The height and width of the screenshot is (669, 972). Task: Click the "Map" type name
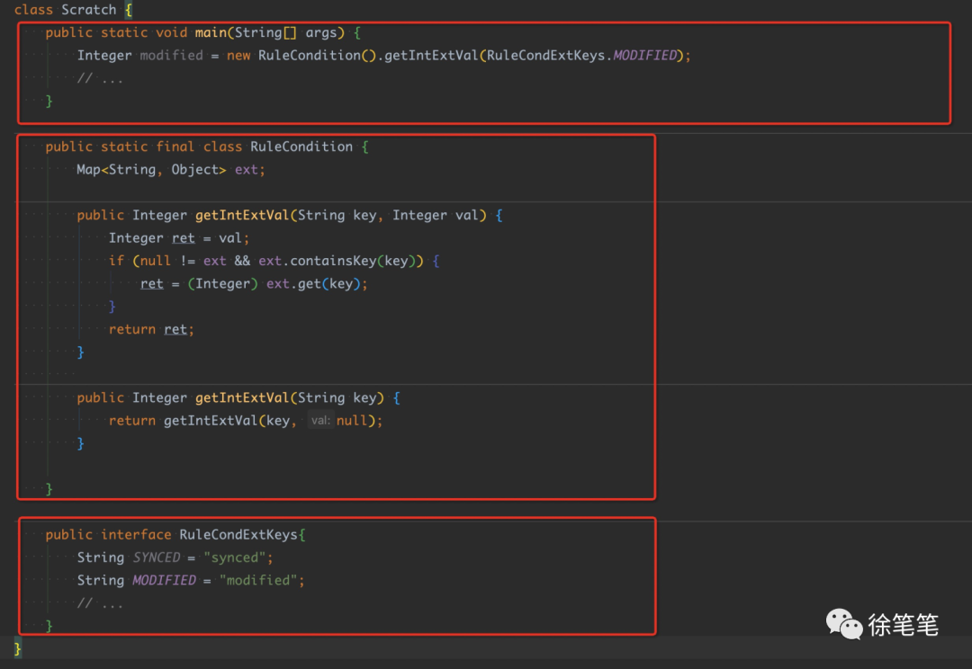[88, 170]
